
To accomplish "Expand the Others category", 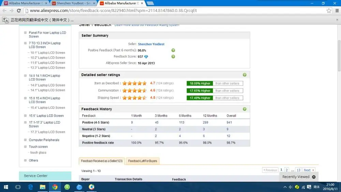I will (x=25, y=161).
